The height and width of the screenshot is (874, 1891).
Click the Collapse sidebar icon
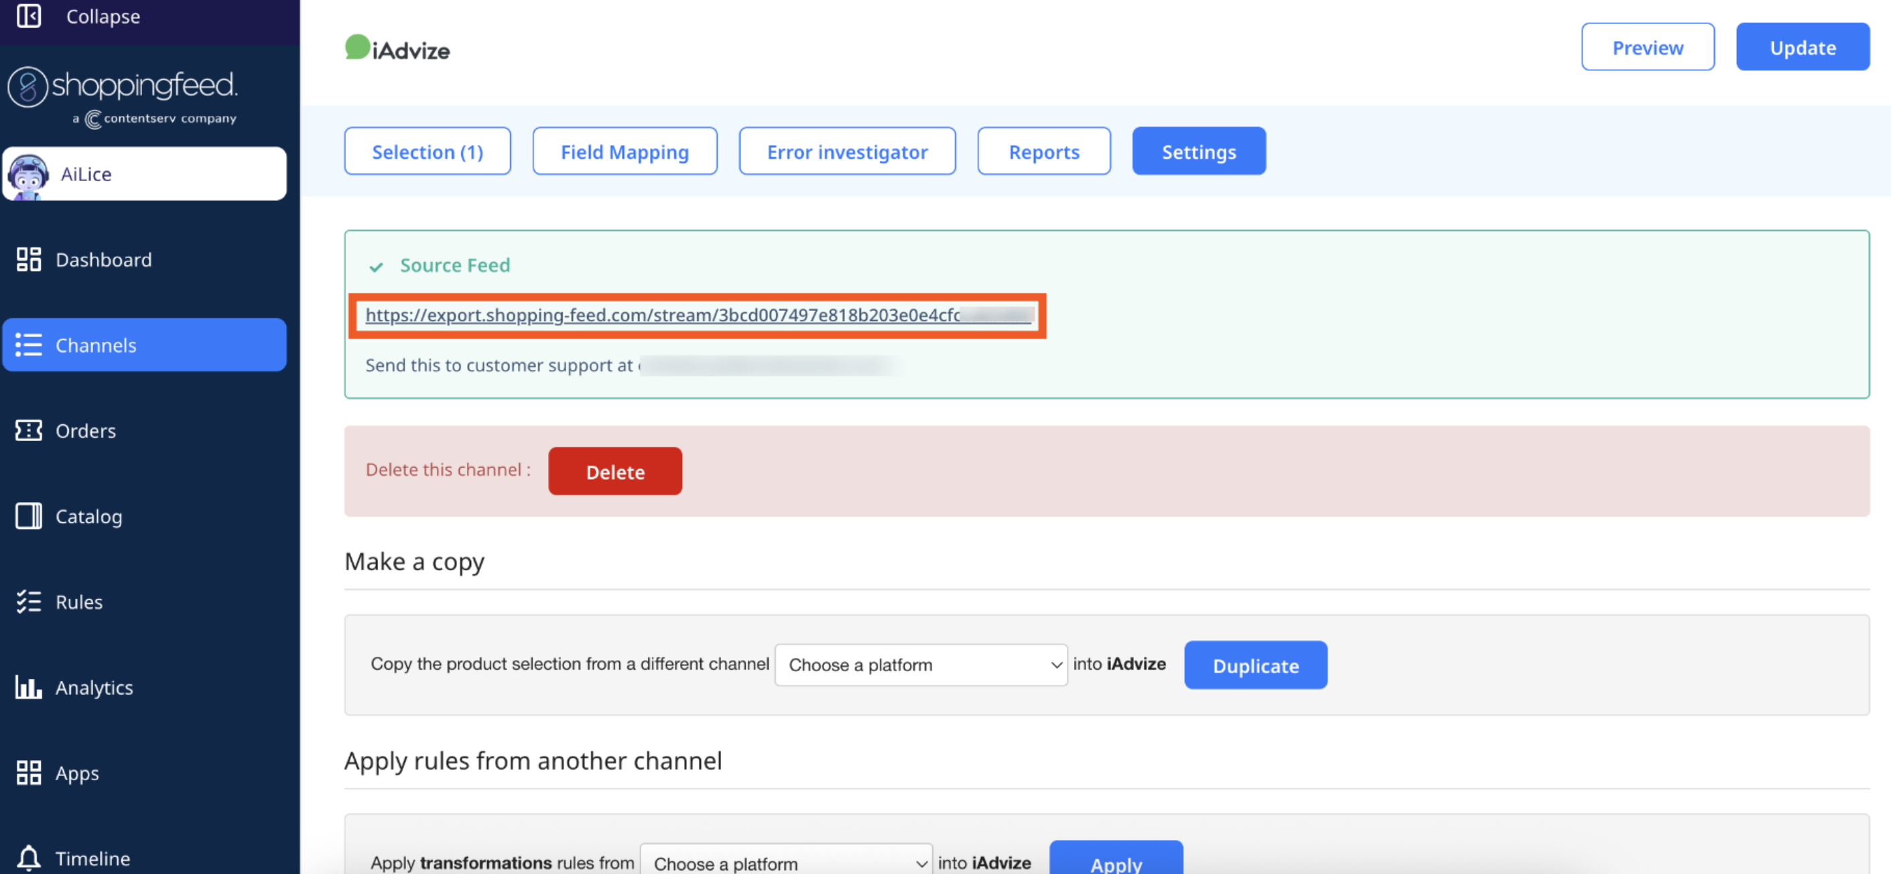(x=29, y=15)
